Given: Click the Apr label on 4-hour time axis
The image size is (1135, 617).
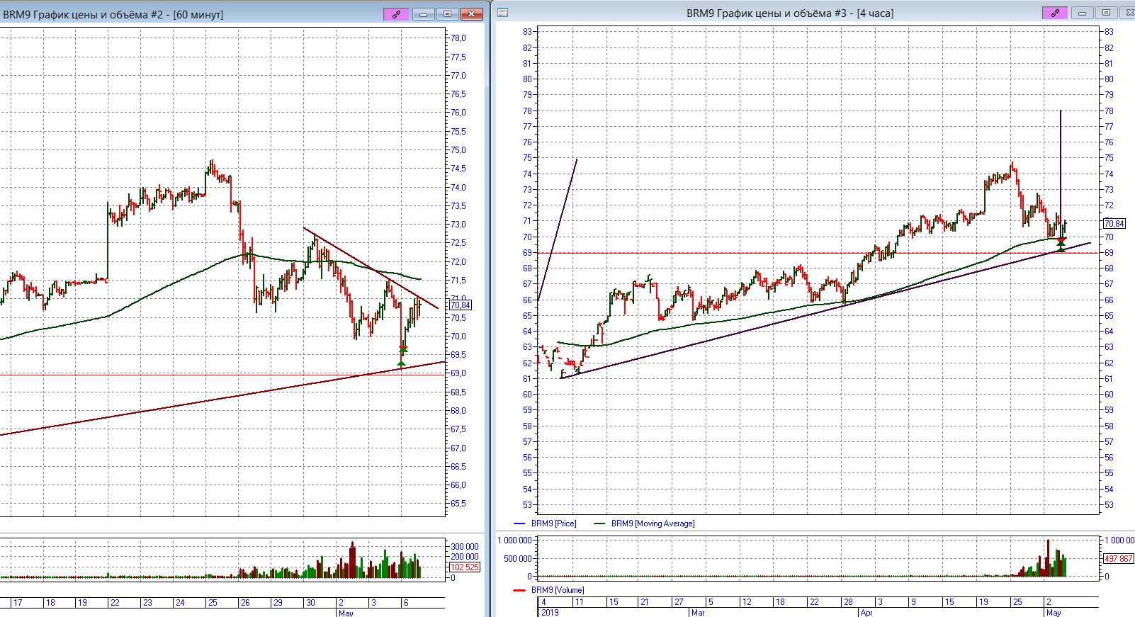Looking at the screenshot, I should [x=866, y=613].
